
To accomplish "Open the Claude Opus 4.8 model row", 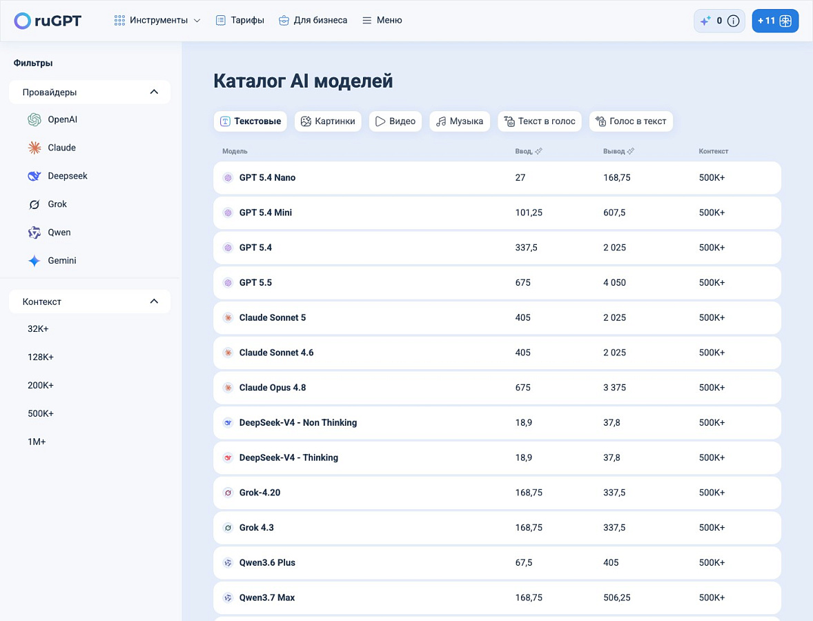I will tap(497, 388).
